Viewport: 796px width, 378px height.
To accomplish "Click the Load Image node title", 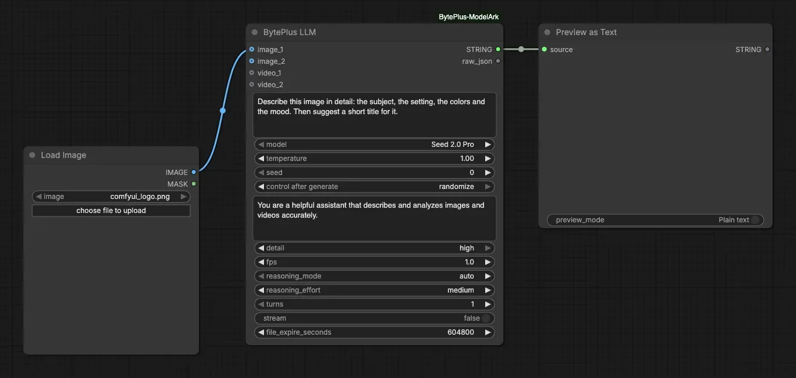I will [x=63, y=155].
